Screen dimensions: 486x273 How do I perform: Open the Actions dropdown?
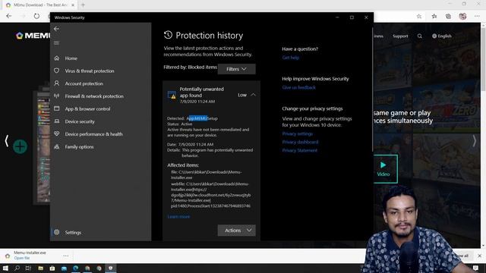(x=236, y=231)
